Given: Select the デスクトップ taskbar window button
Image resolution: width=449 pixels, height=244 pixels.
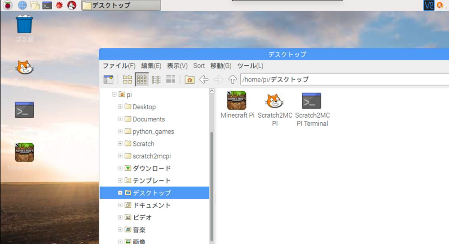Looking at the screenshot, I should [121, 5].
